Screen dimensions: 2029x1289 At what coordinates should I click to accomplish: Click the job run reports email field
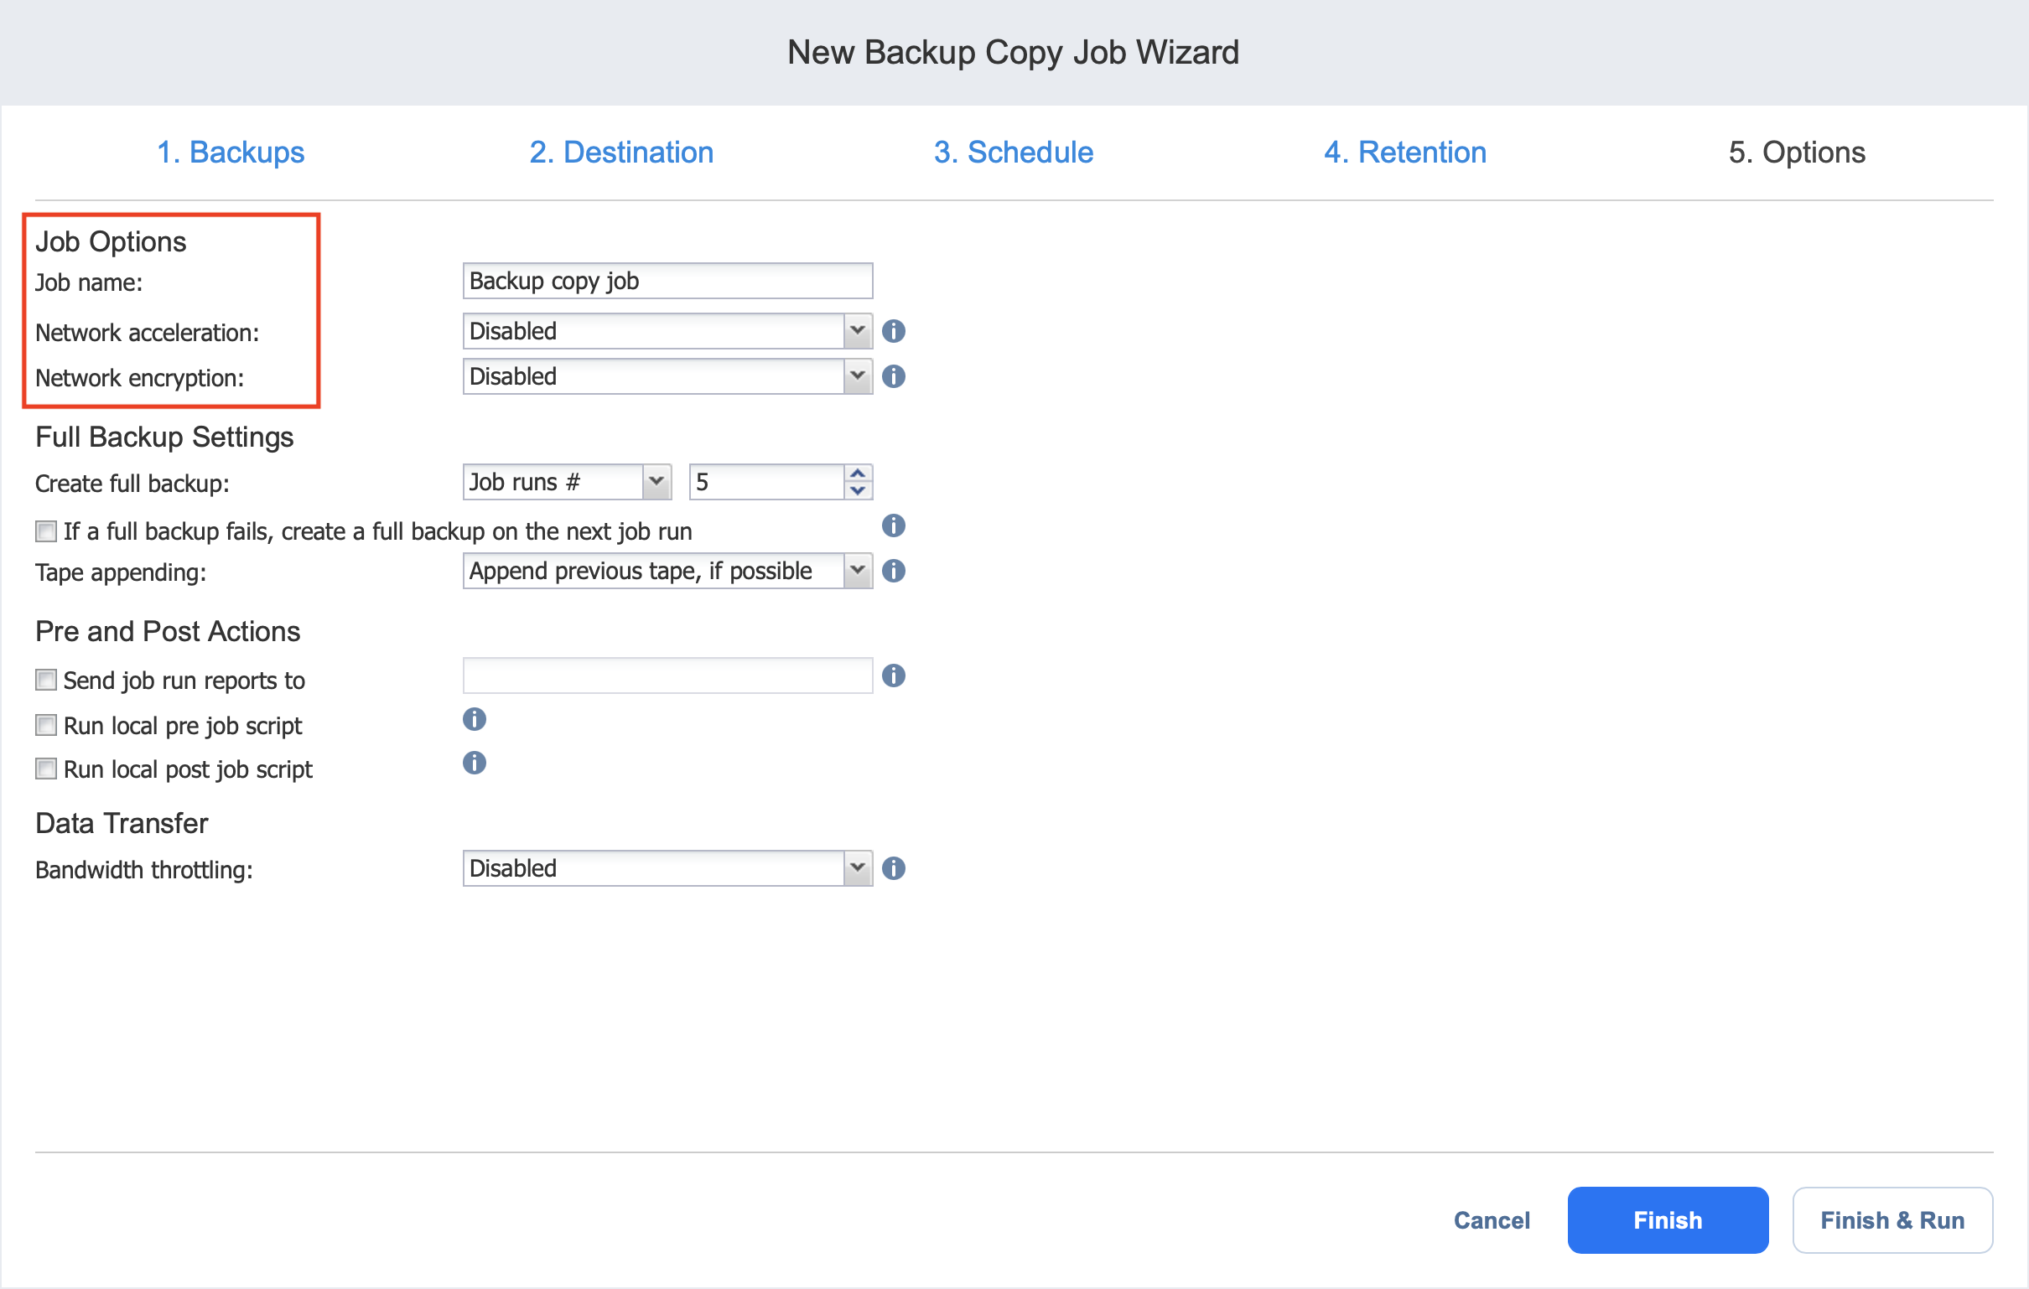[x=667, y=676]
